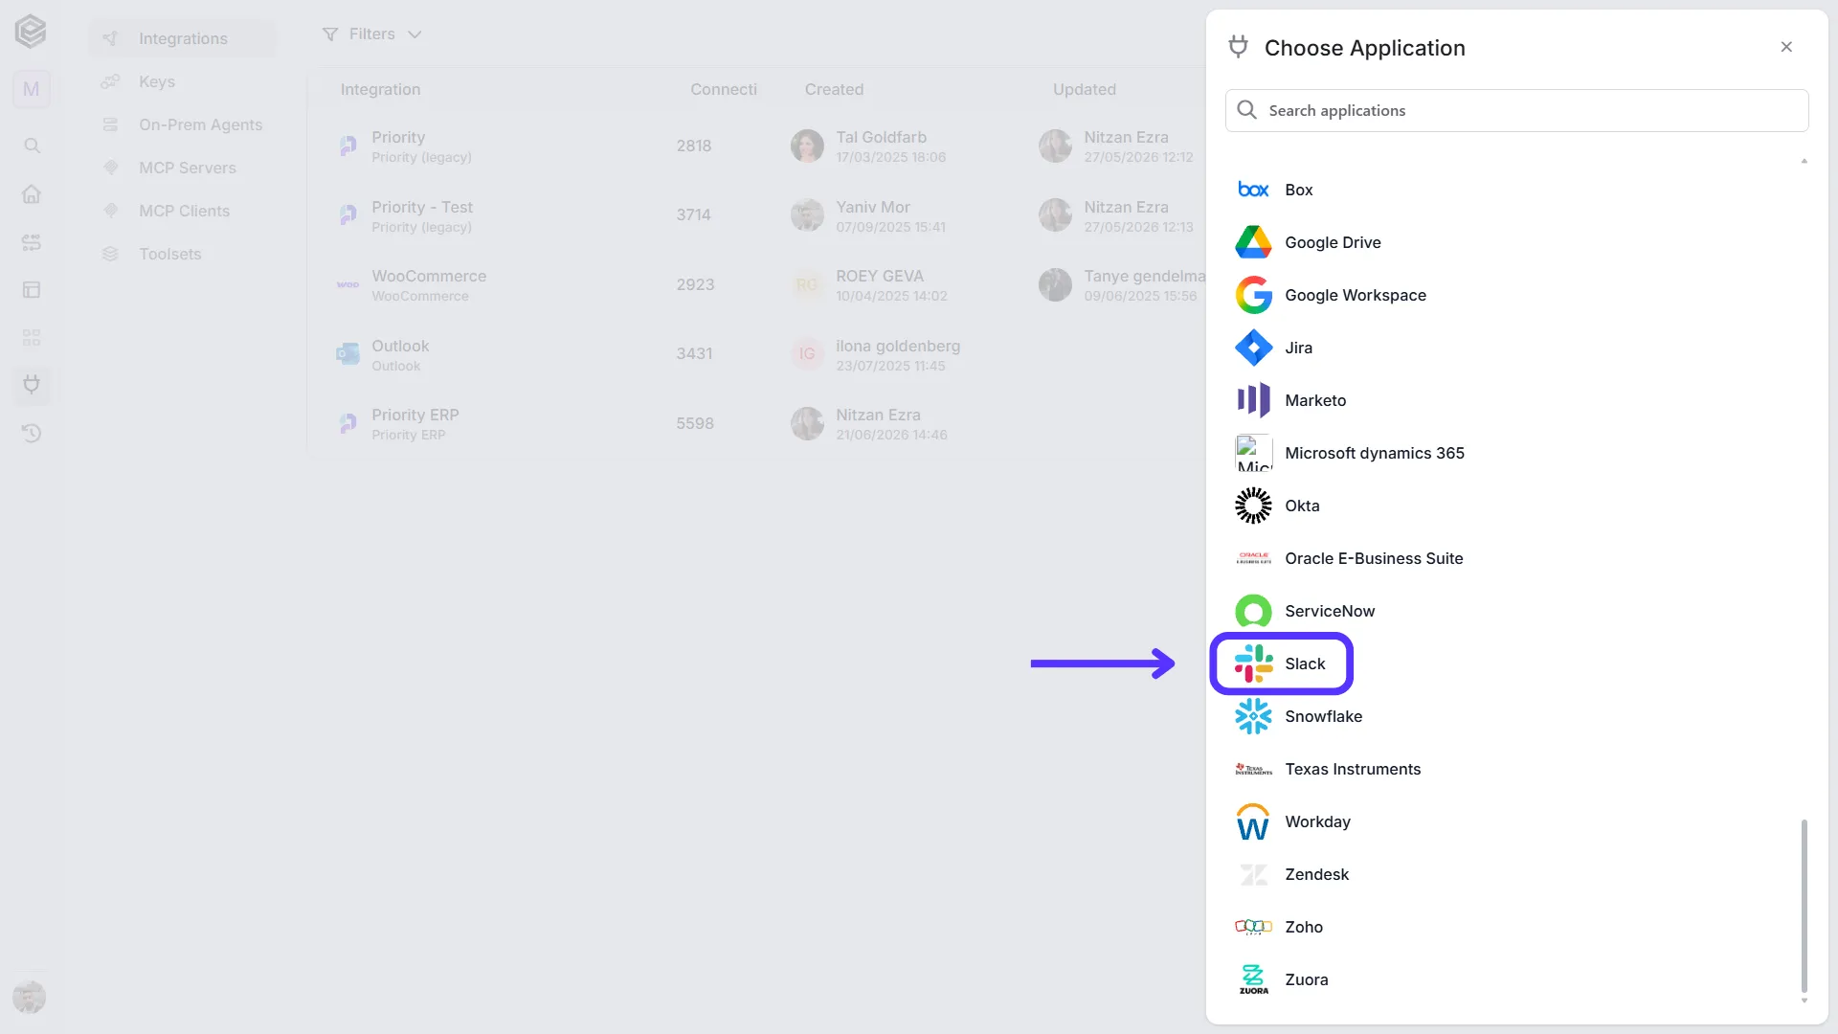Open the WooCommerce integration row

[756, 284]
